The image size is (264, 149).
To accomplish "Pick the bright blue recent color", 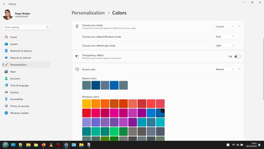I will pos(114,85).
